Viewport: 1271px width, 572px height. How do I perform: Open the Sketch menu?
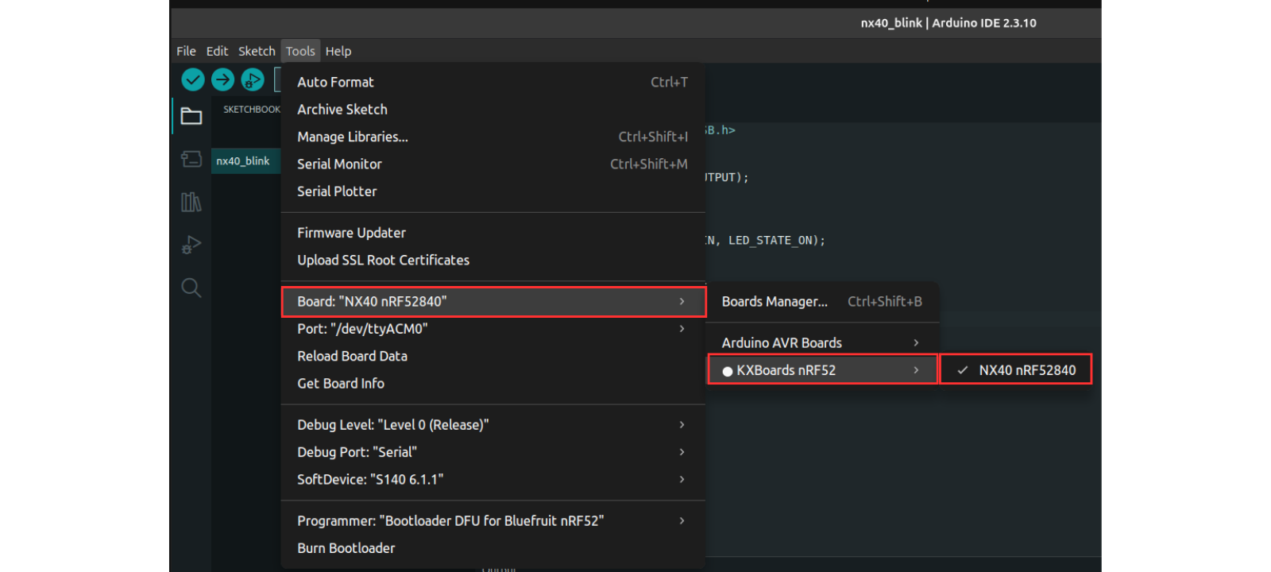[x=257, y=51]
